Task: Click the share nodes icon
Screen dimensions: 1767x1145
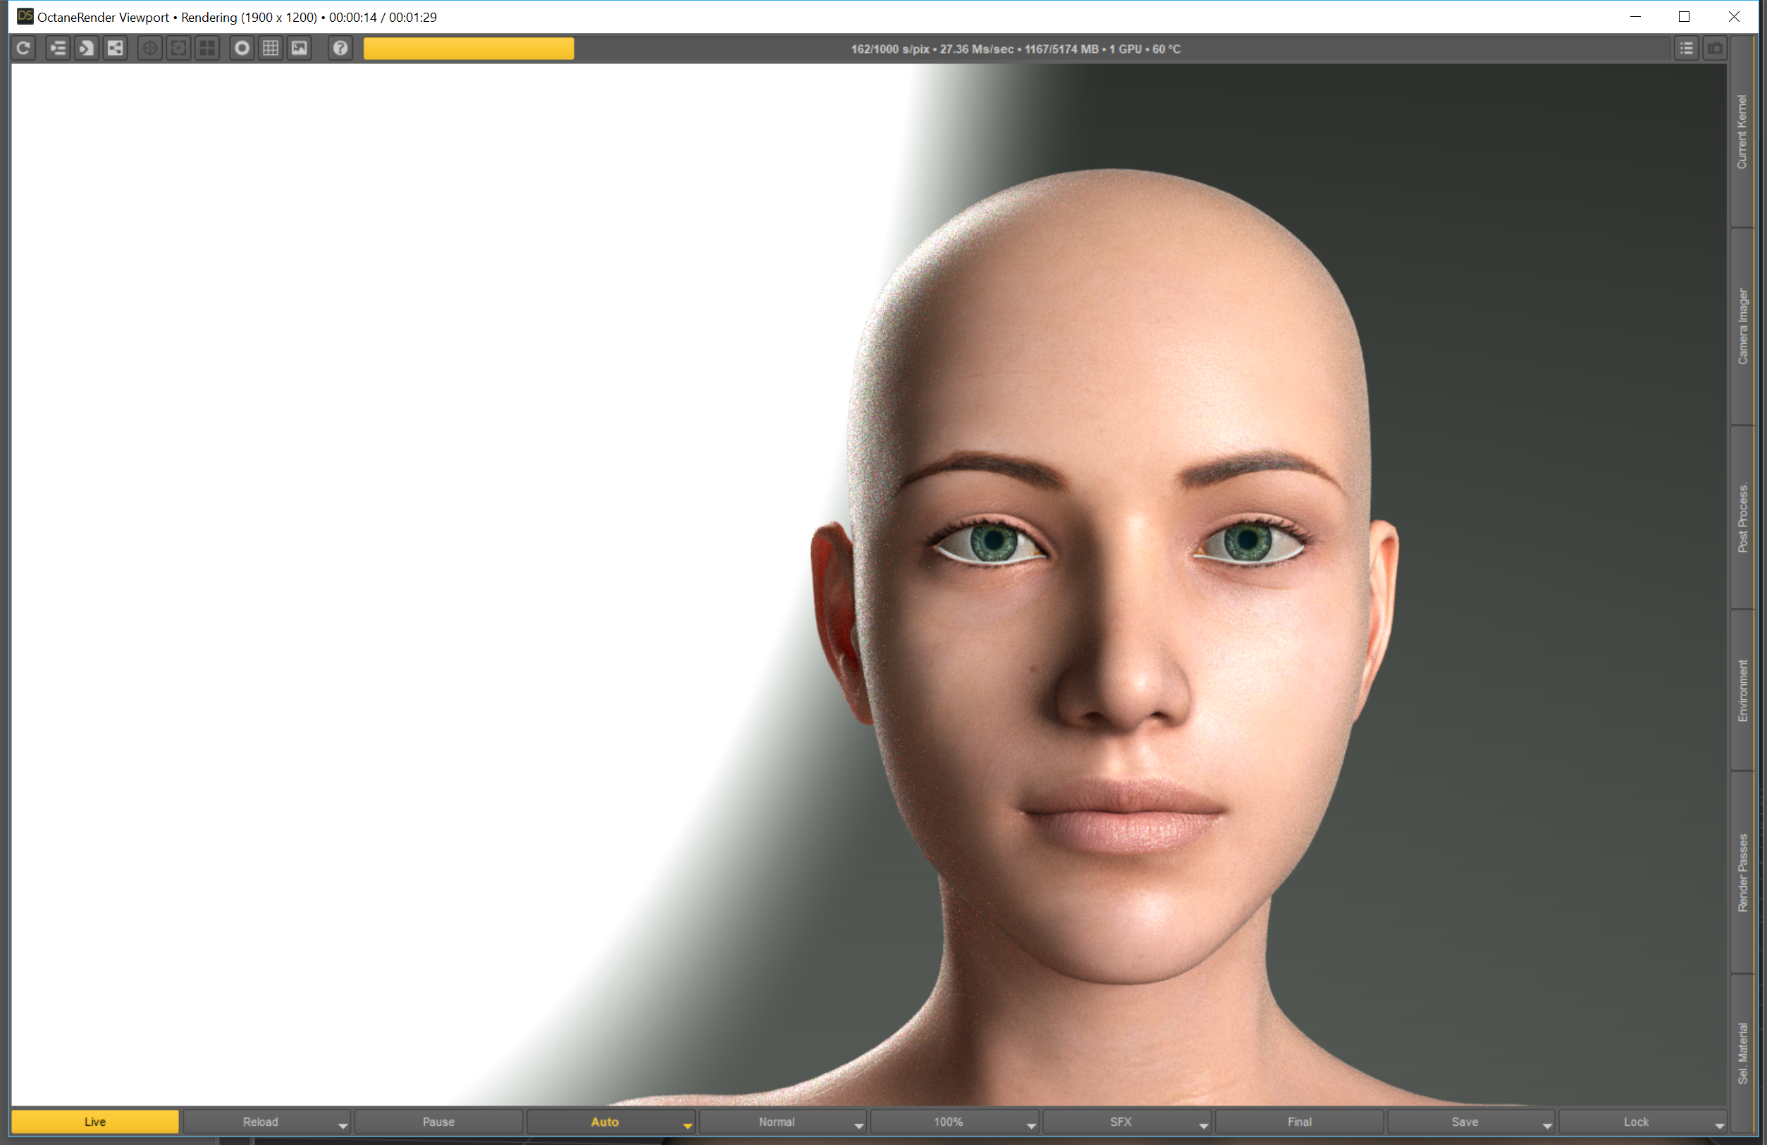Action: [x=116, y=49]
